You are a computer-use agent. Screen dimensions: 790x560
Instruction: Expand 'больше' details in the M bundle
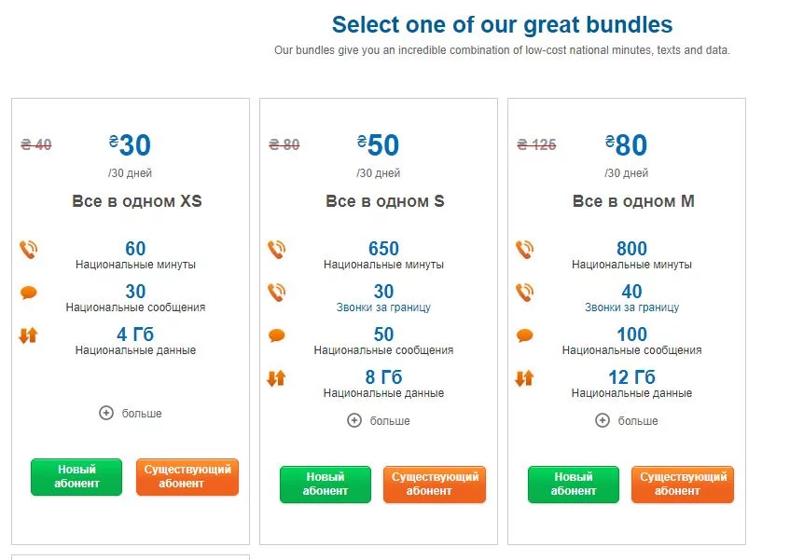(x=627, y=420)
